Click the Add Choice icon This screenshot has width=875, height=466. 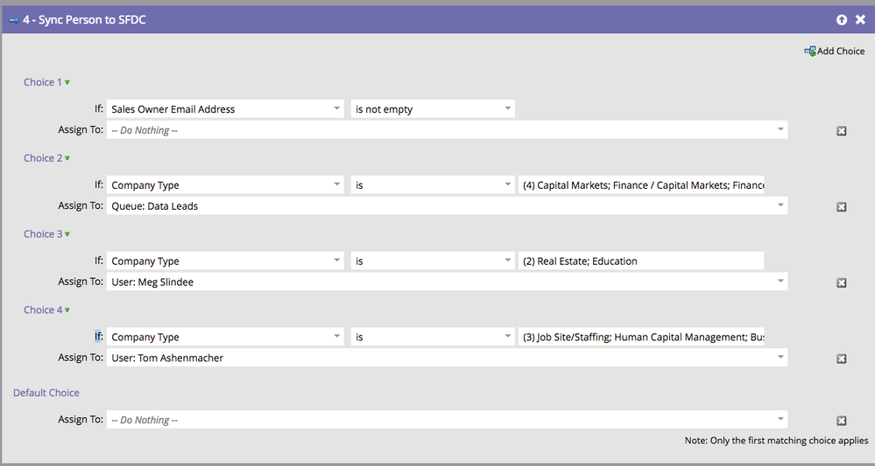click(810, 52)
